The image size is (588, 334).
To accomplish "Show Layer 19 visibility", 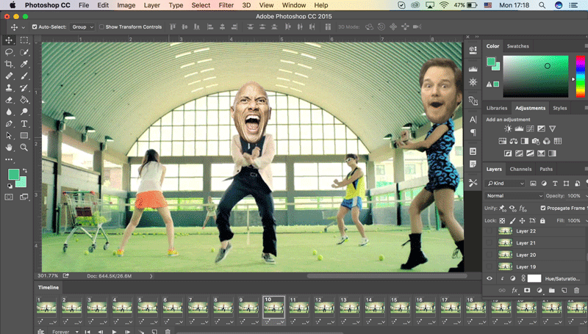I will pyautogui.click(x=489, y=267).
